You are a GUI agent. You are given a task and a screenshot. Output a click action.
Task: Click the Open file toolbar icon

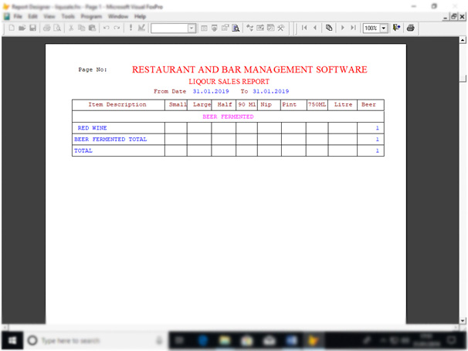pos(22,28)
